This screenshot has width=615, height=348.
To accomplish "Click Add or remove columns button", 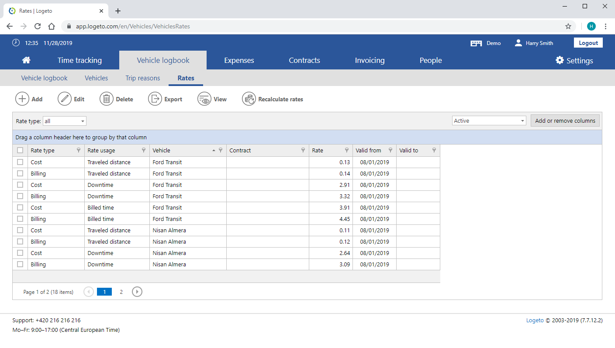I will tap(565, 121).
